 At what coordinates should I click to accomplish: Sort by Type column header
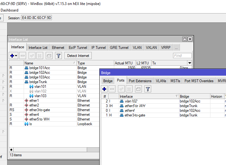click(95, 63)
